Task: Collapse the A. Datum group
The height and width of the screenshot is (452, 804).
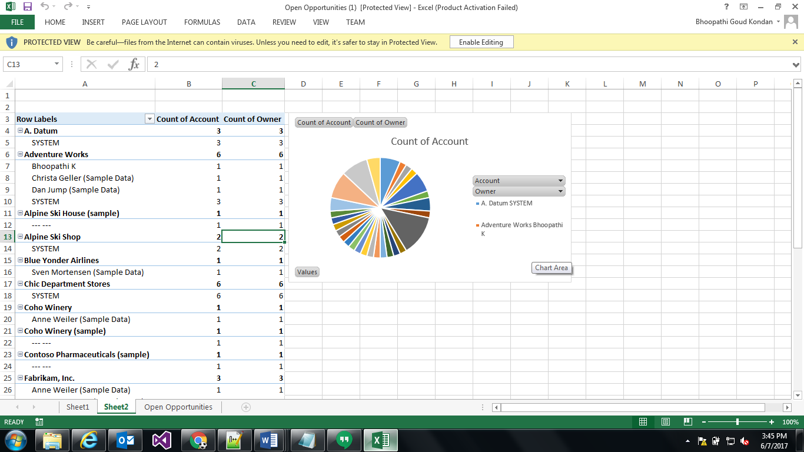Action: tap(19, 131)
